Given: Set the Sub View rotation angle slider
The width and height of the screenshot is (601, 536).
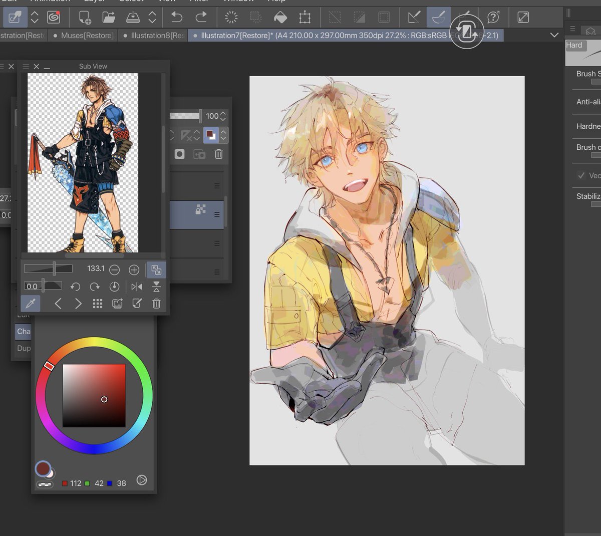Looking at the screenshot, I should (43, 286).
